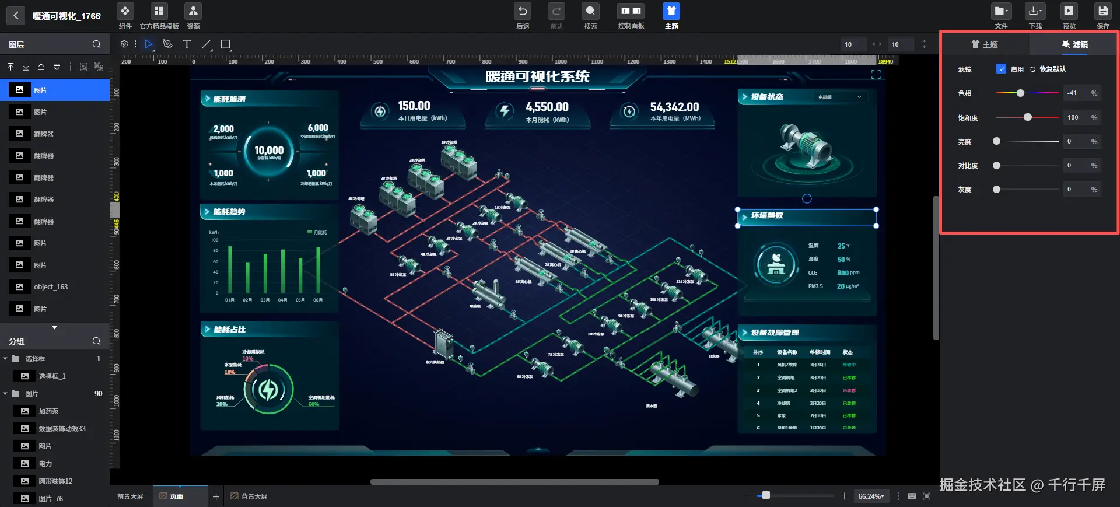Screen dimensions: 1120x507
Task: Open the 搜索 search tool
Action: pos(590,16)
